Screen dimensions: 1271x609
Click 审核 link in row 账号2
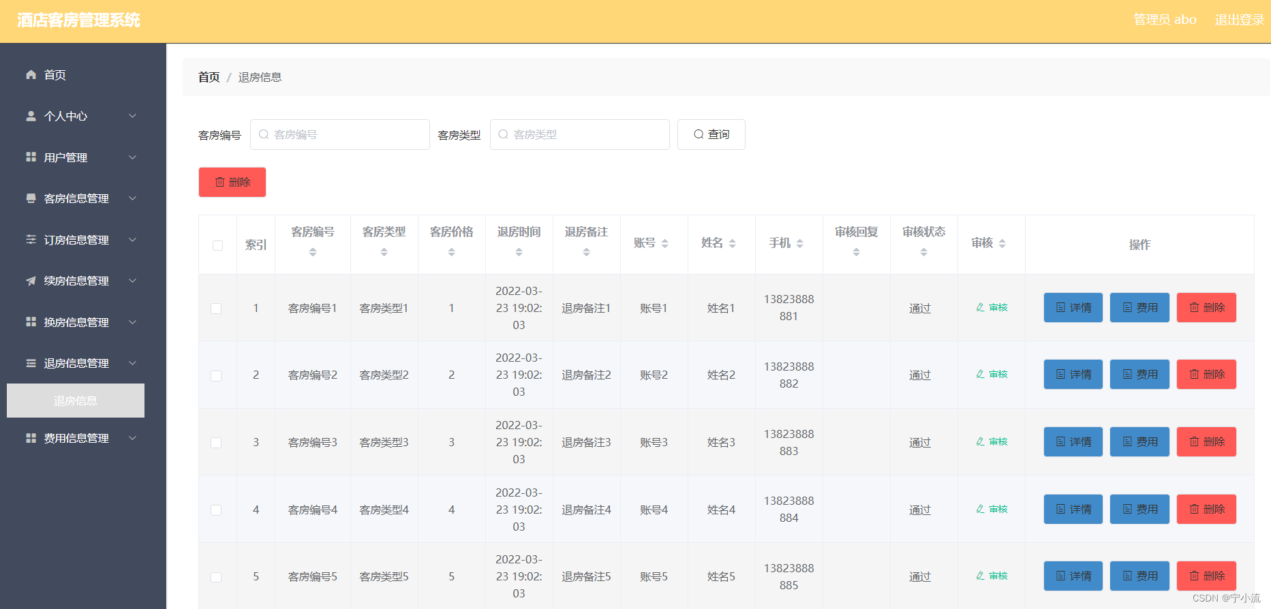coord(992,374)
